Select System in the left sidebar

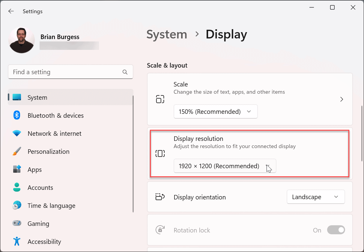(37, 97)
